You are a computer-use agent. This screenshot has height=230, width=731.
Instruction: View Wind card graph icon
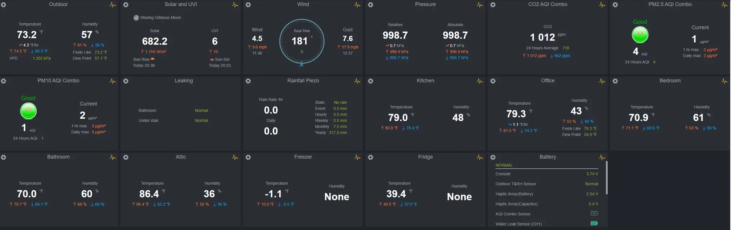click(357, 5)
